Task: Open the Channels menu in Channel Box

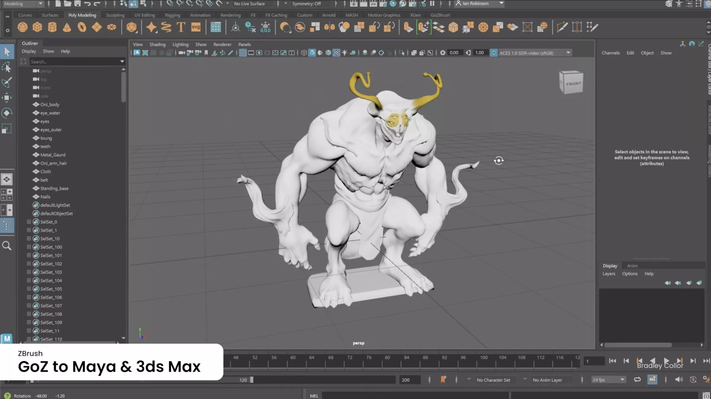Action: click(610, 53)
